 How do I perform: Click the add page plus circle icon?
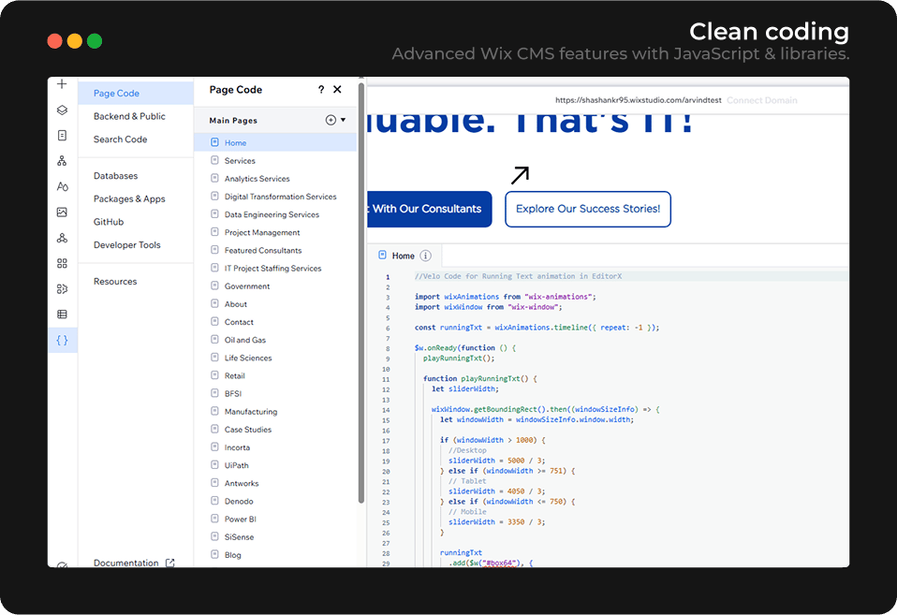(x=331, y=120)
